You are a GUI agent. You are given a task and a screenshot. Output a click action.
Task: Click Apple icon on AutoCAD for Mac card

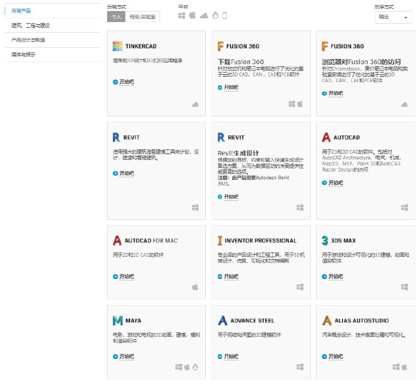click(x=195, y=287)
